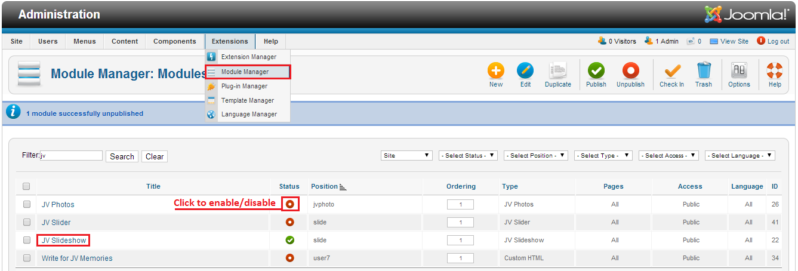Open the Help menu in menu bar
This screenshot has height=271, width=798.
tap(271, 41)
